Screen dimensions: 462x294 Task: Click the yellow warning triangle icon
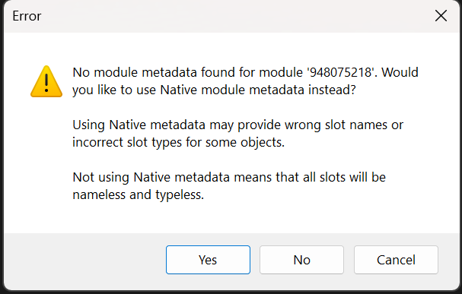[x=46, y=81]
